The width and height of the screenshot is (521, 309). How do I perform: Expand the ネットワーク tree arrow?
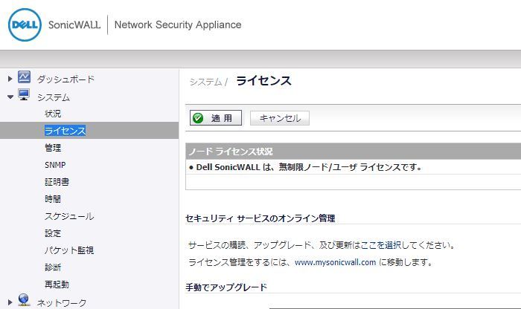(10, 302)
